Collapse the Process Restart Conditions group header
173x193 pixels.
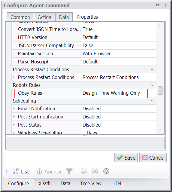coord(152,69)
